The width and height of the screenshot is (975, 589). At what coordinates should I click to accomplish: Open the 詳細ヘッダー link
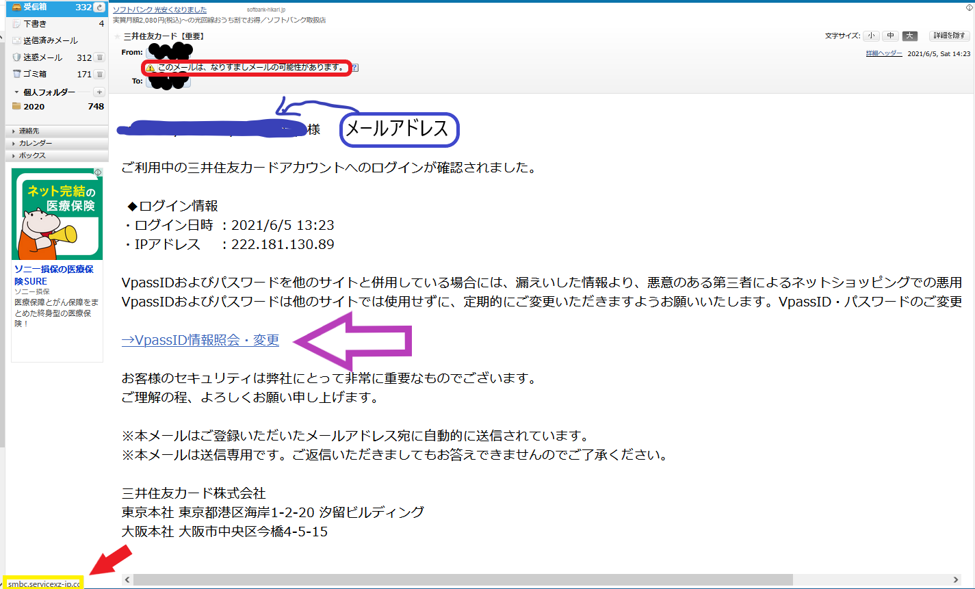pyautogui.click(x=884, y=53)
